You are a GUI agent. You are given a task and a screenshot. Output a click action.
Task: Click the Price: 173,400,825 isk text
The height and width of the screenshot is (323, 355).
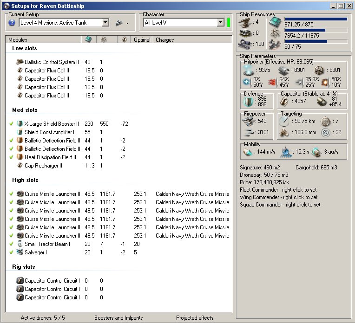[x=264, y=182]
